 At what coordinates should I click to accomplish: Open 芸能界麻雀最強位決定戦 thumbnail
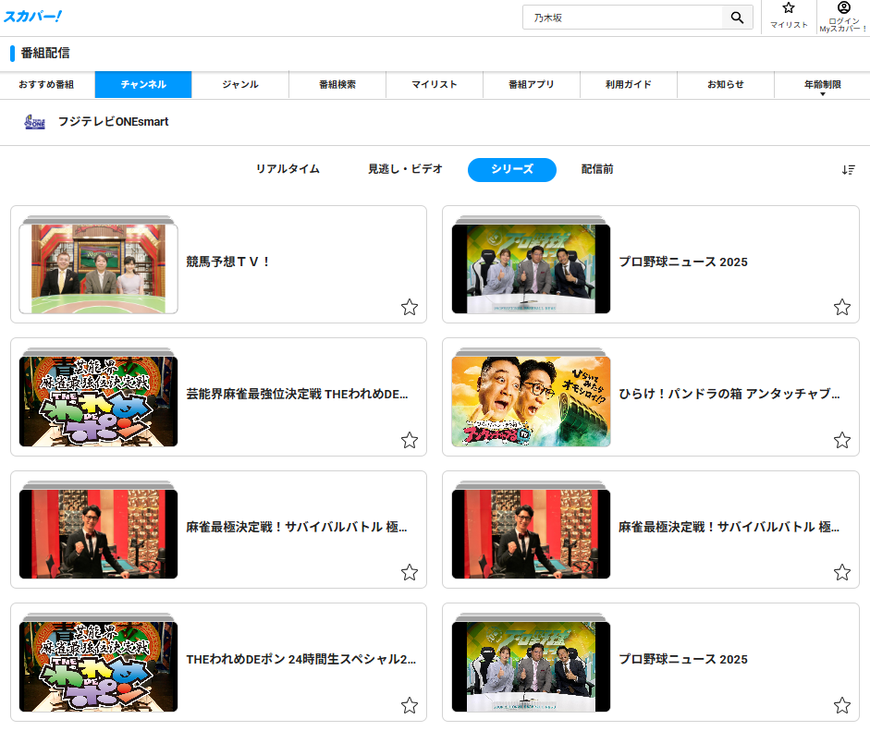pyautogui.click(x=98, y=402)
